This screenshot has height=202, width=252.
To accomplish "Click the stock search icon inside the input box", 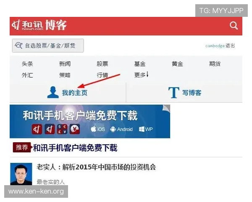I will tap(18, 45).
